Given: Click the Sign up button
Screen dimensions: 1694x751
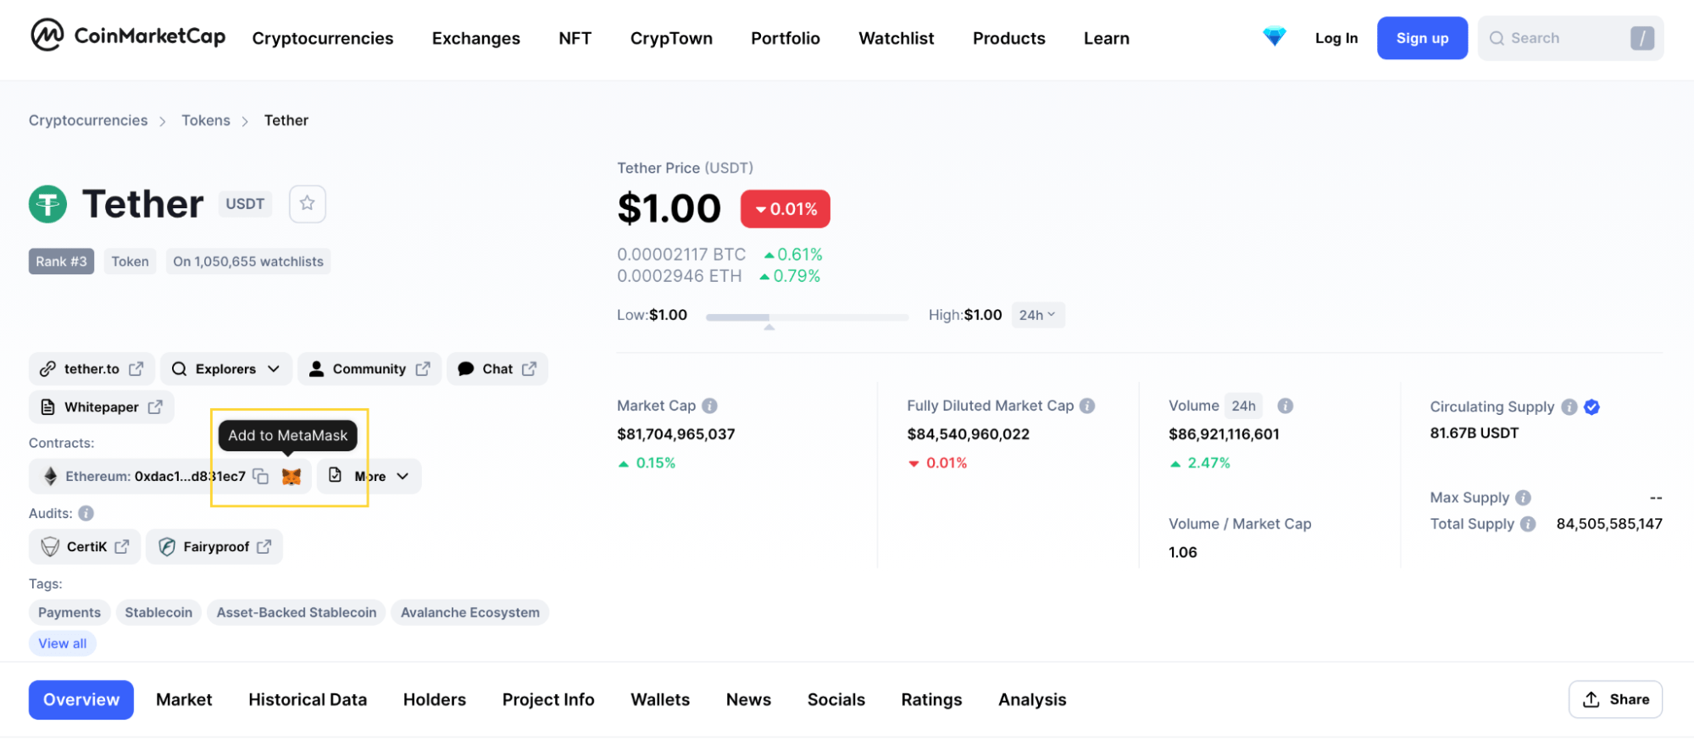Looking at the screenshot, I should tap(1421, 38).
